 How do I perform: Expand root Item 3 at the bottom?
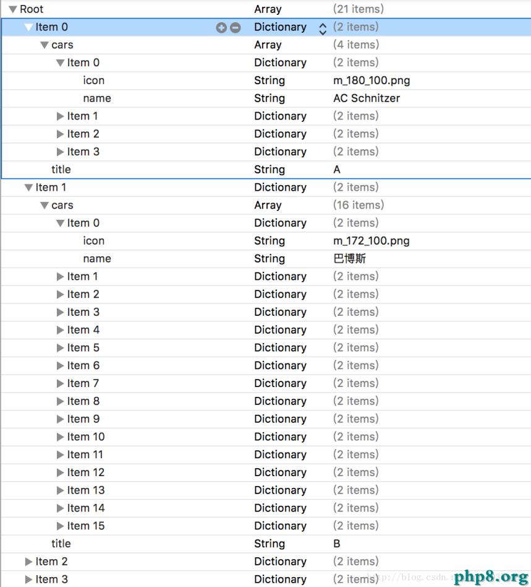(x=28, y=580)
